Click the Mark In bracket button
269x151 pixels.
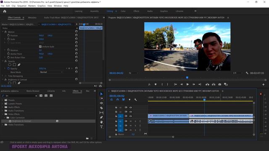[x=162, y=84]
